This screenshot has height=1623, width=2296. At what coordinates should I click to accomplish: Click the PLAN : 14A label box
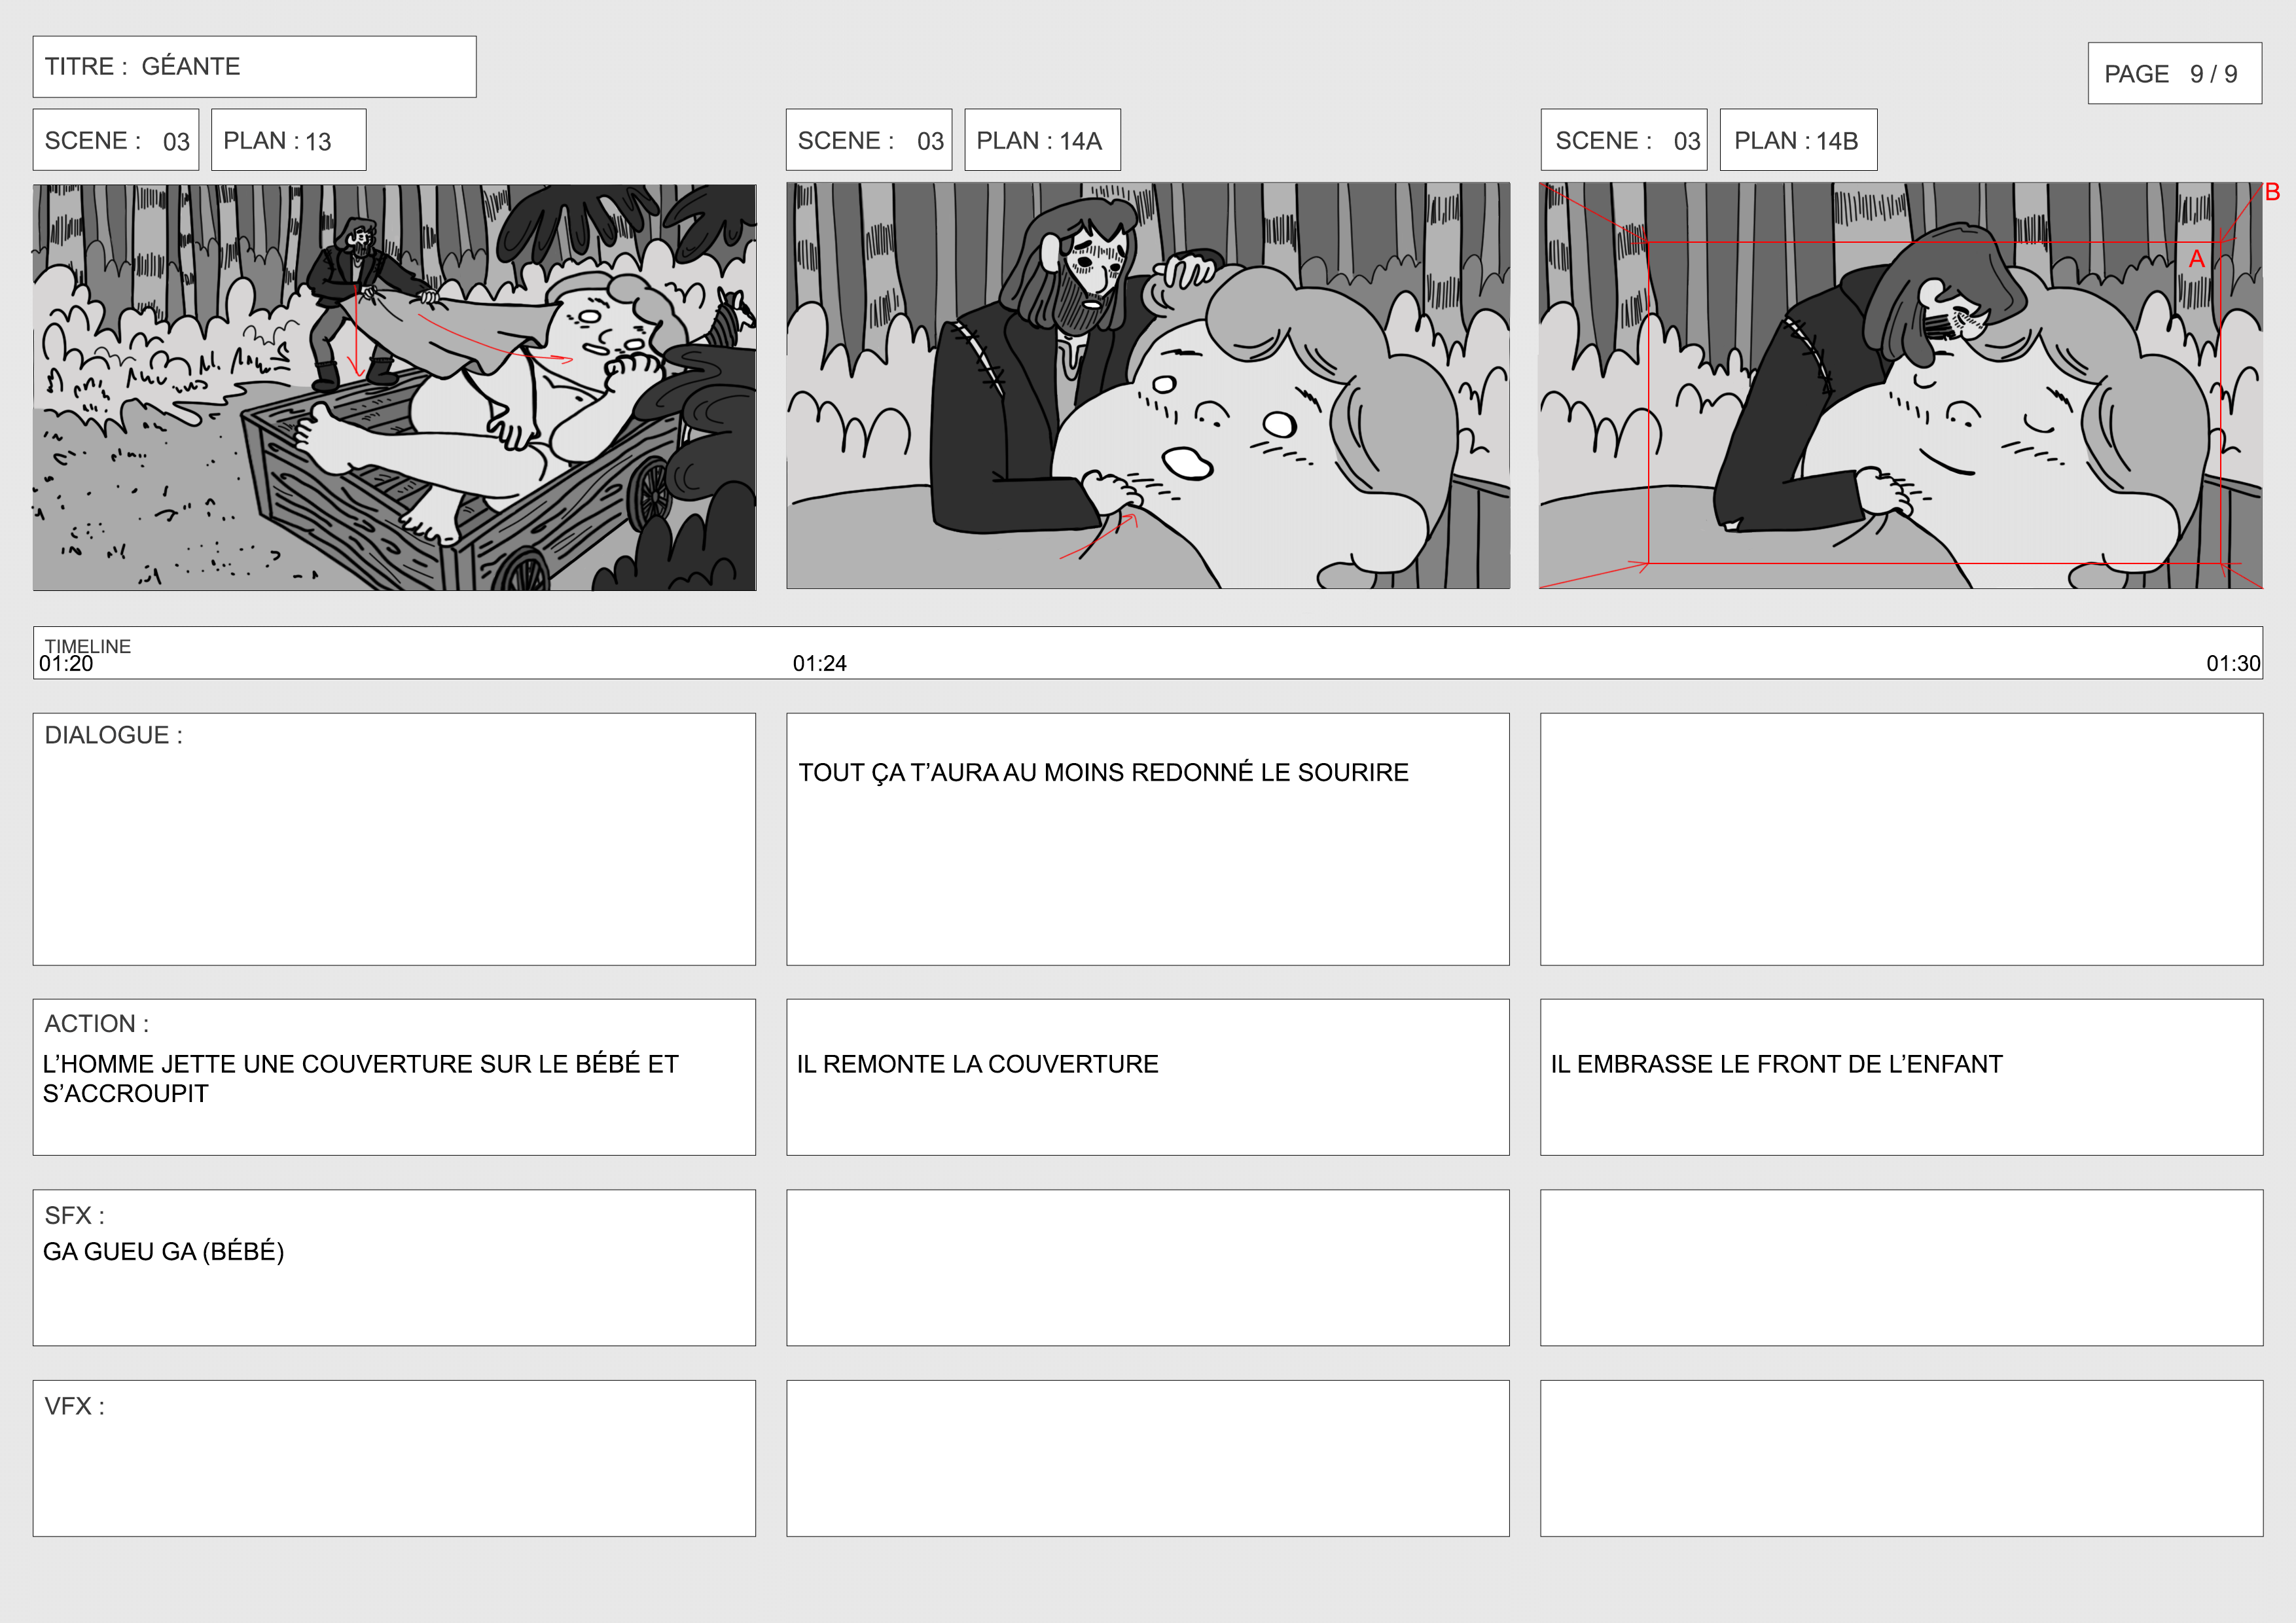click(x=1042, y=140)
